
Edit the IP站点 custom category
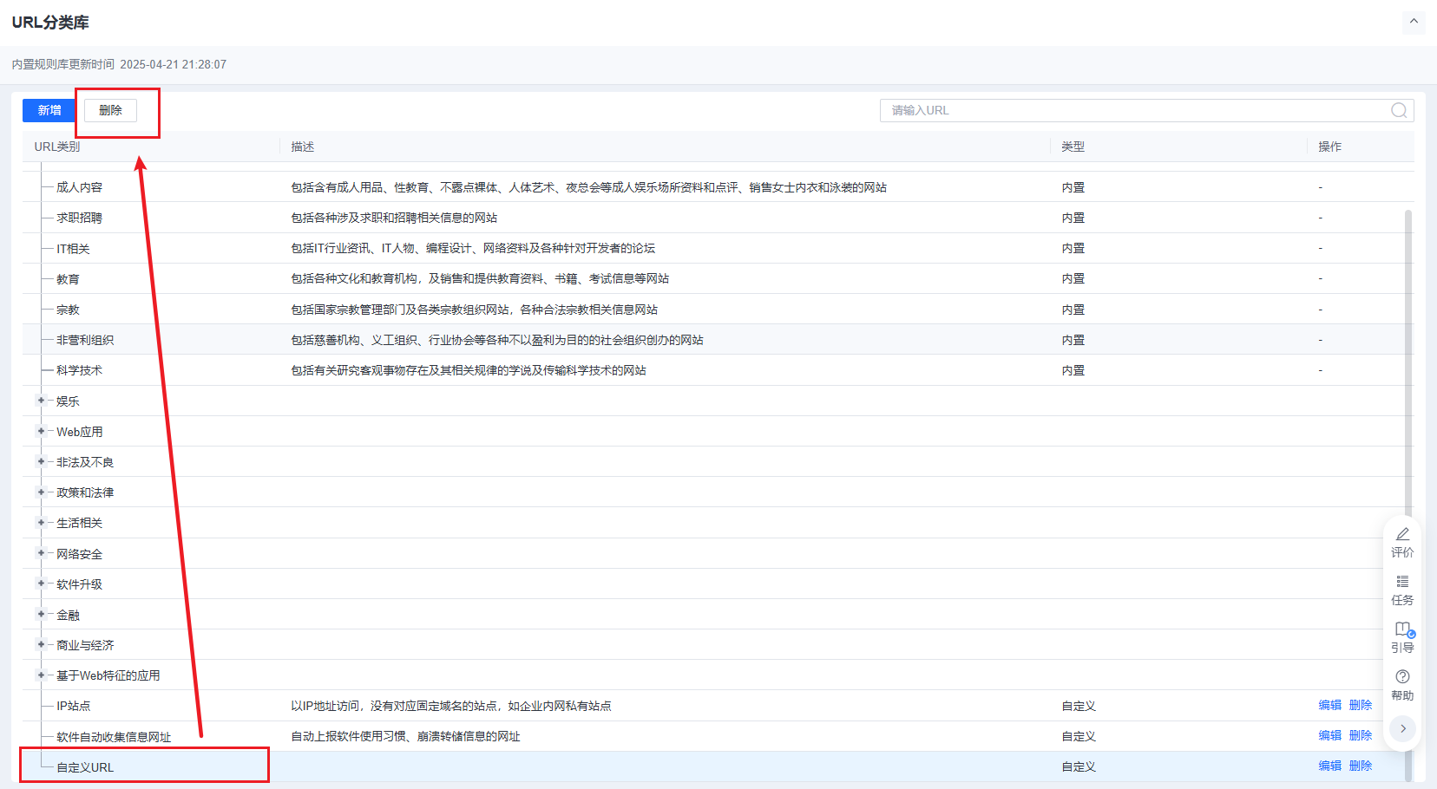pyautogui.click(x=1329, y=705)
